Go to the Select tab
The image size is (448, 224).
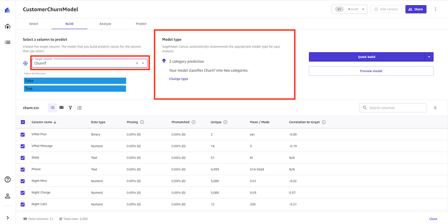click(x=34, y=24)
